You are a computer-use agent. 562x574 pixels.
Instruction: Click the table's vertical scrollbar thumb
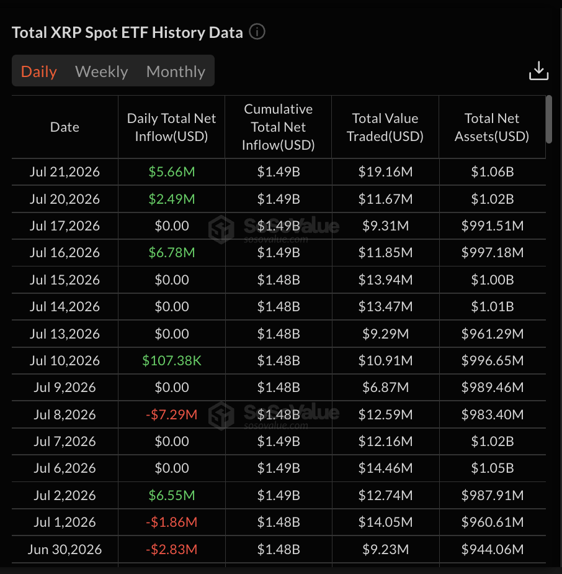click(x=548, y=119)
